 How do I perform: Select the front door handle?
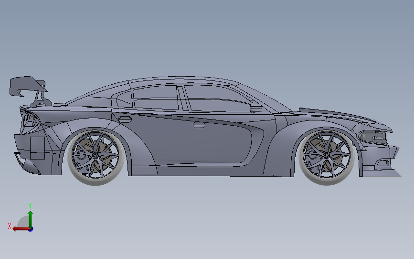[x=199, y=125]
